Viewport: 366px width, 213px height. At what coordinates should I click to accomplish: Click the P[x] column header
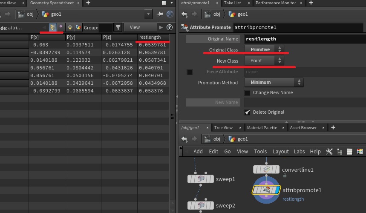[x=47, y=37]
